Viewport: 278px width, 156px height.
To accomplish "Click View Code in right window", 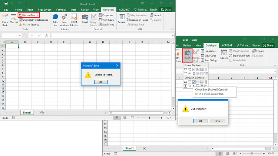I will tap(208, 55).
